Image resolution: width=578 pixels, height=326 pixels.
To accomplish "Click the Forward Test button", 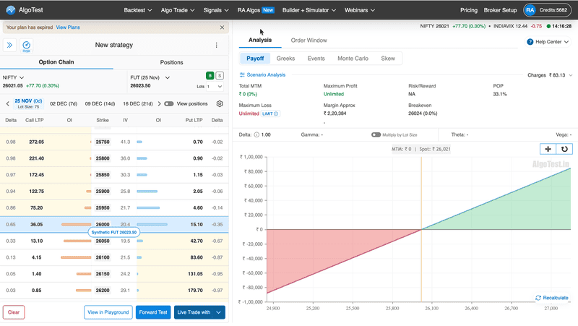I will 153,312.
